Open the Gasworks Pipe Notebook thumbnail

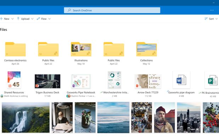(x=81, y=81)
